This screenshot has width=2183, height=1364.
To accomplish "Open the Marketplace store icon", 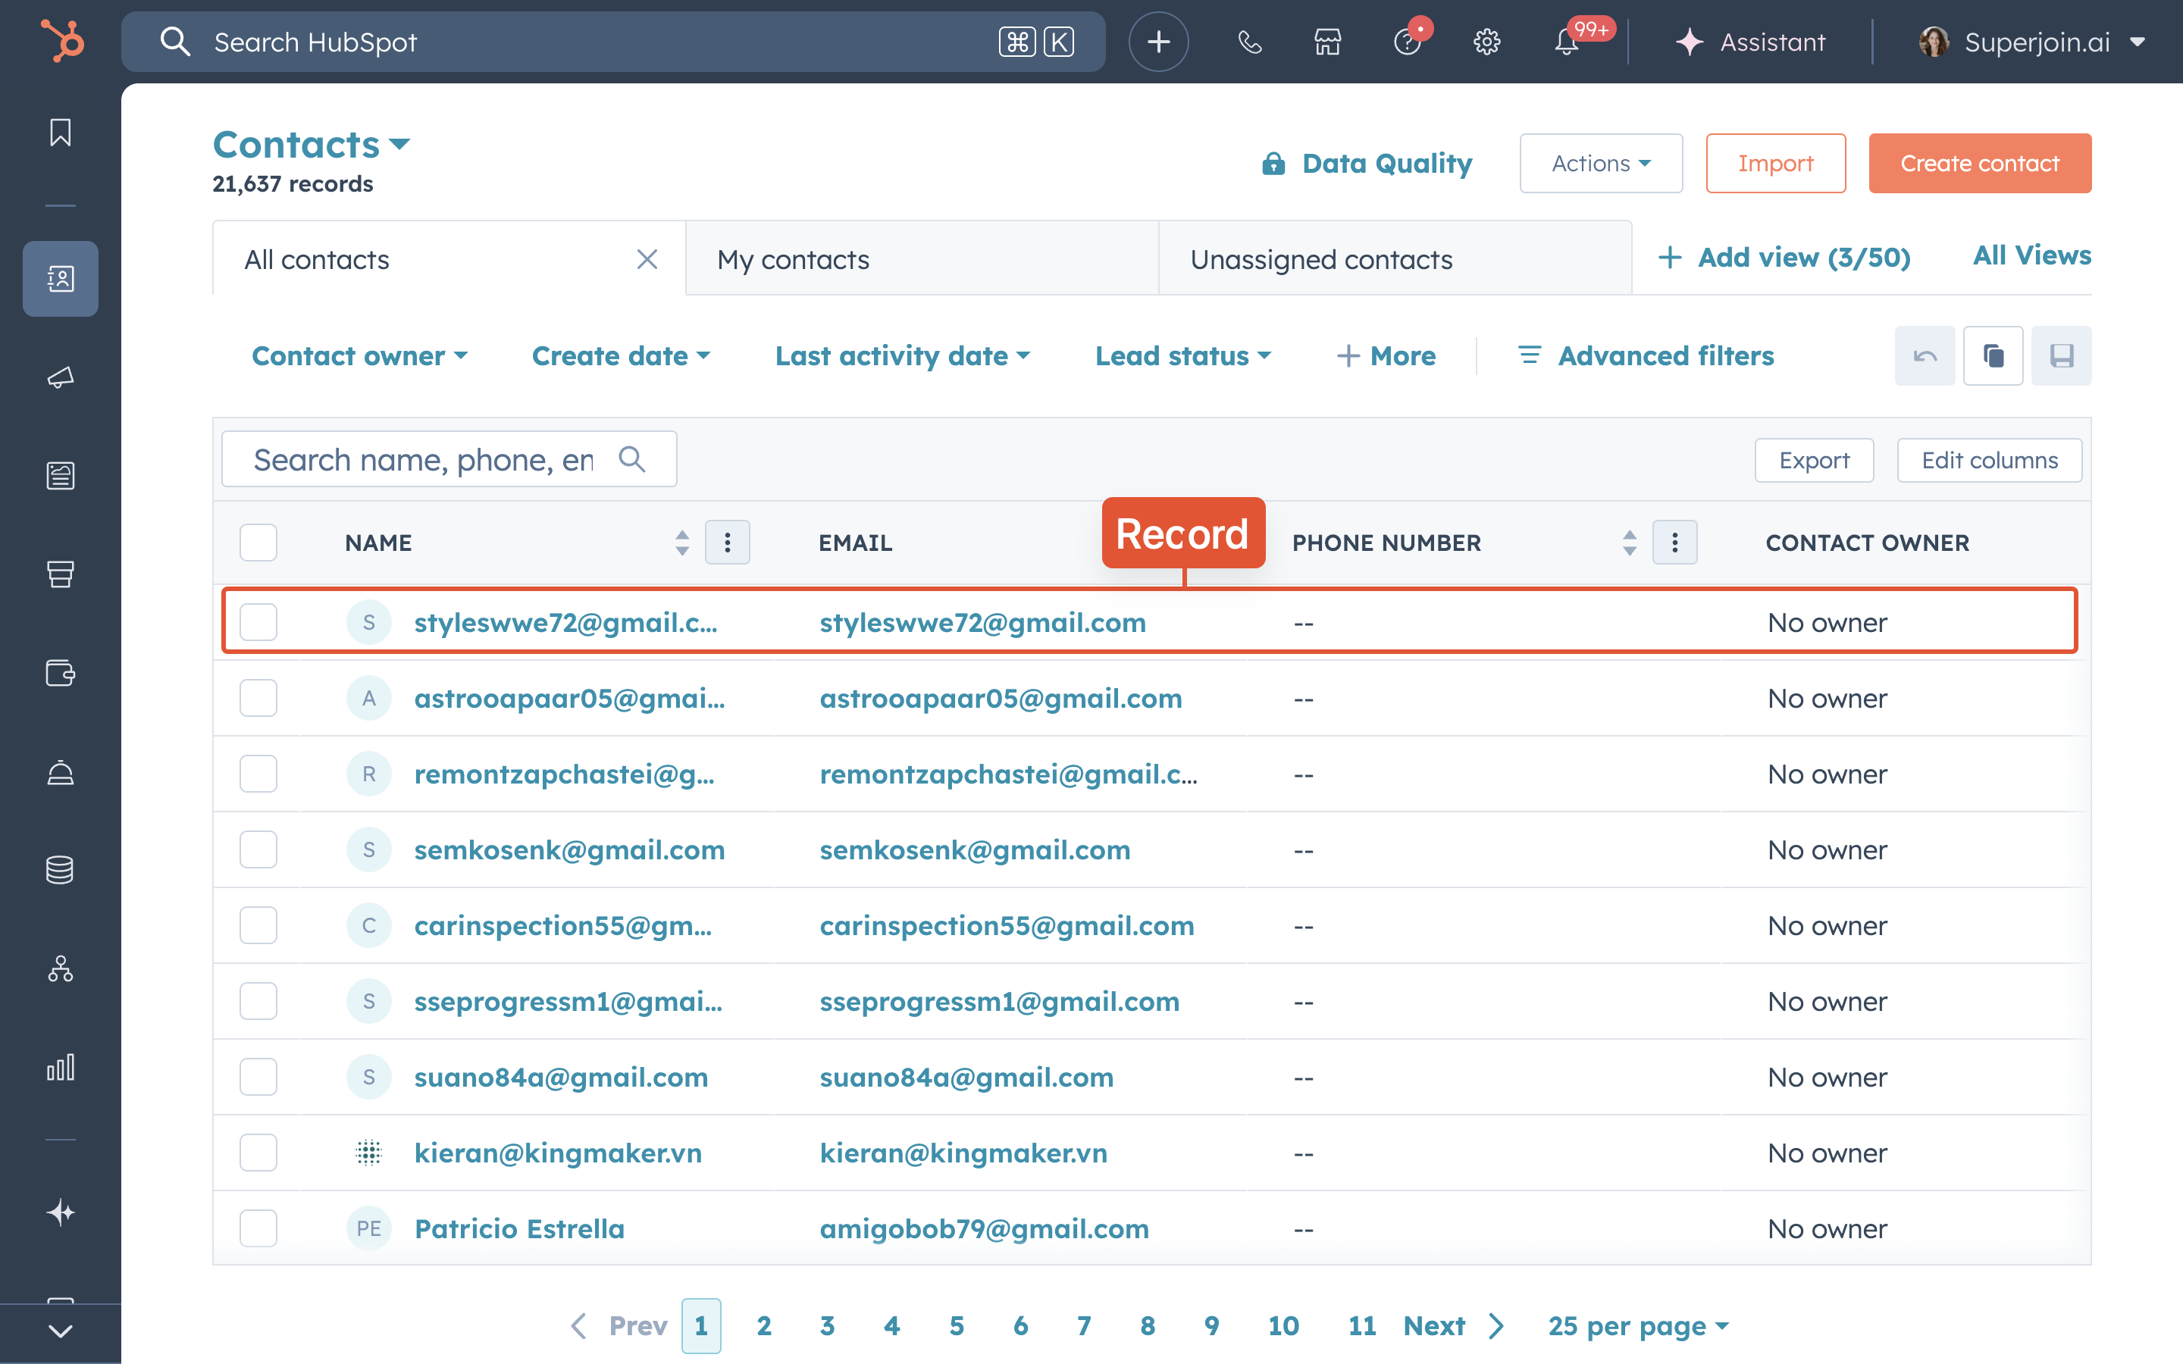I will tap(1327, 42).
